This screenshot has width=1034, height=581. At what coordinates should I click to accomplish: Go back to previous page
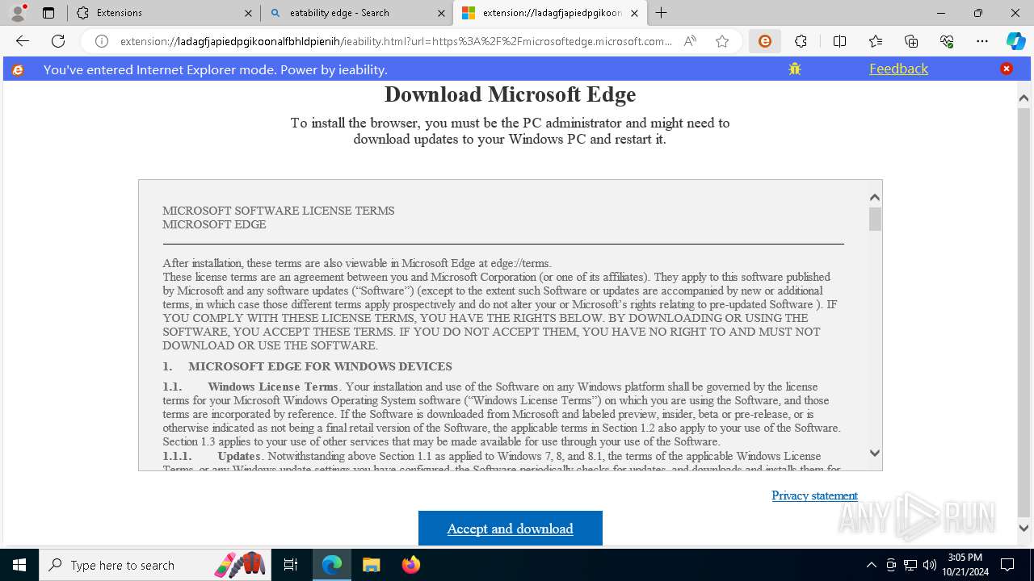(x=23, y=41)
